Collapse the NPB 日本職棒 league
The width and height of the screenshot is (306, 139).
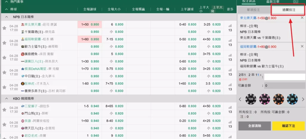pyautogui.click(x=7, y=17)
